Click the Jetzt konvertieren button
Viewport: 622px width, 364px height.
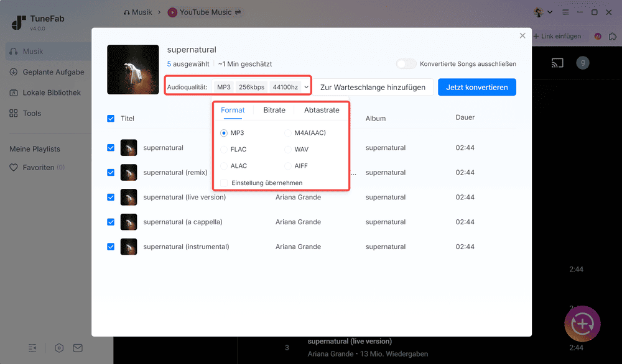(x=477, y=87)
